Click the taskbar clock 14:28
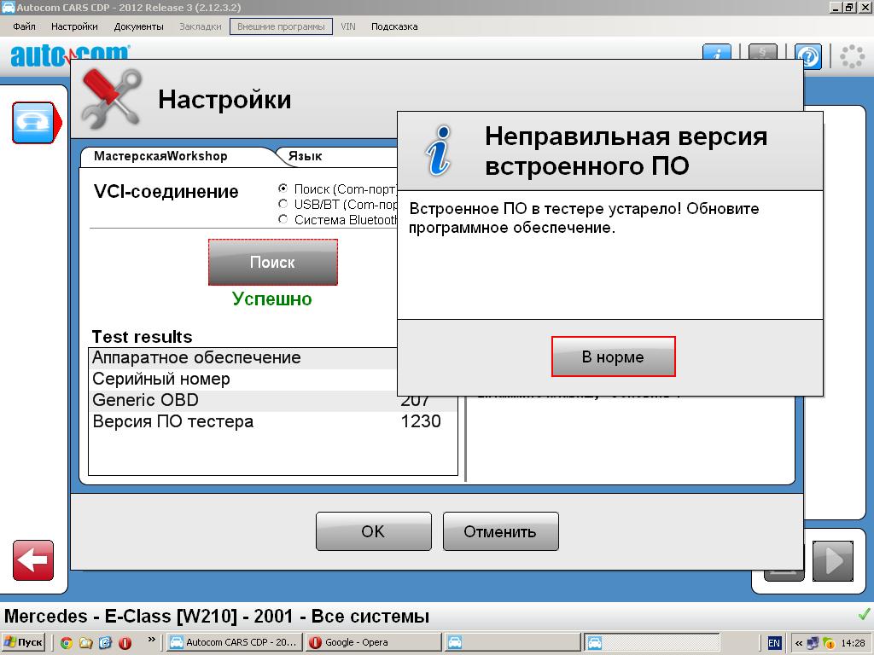This screenshot has width=874, height=655. [x=853, y=643]
